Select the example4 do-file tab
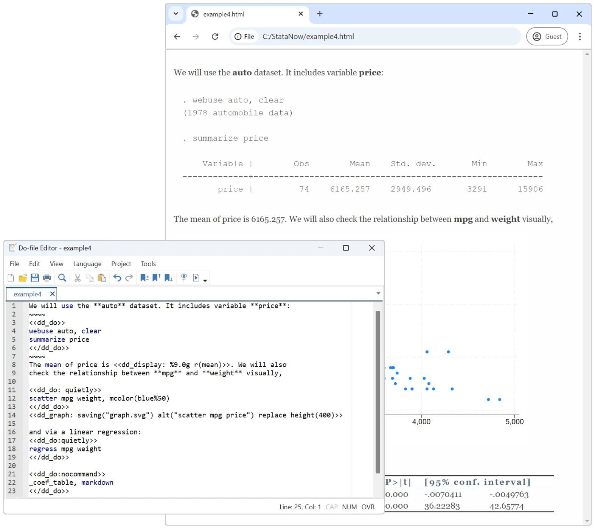Screen dimensions: 595x529 (27, 294)
